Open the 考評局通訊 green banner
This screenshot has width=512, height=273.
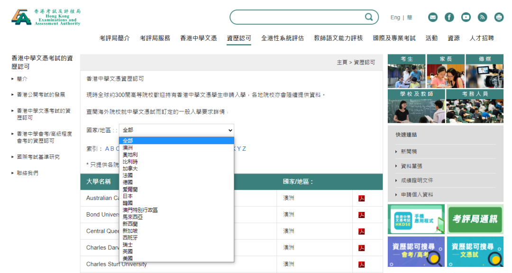click(x=475, y=219)
